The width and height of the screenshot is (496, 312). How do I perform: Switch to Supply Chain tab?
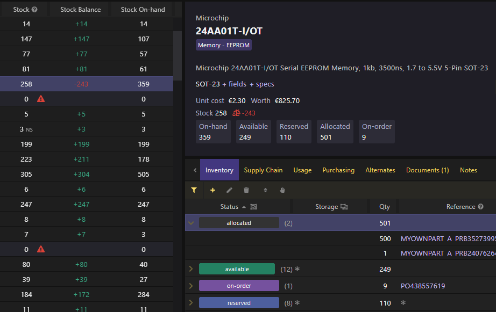click(x=263, y=170)
